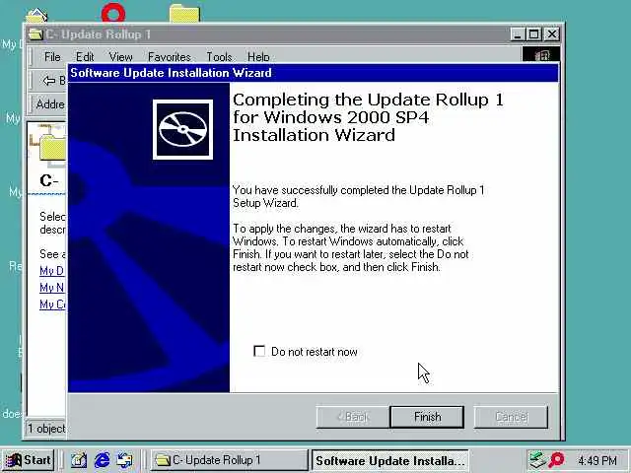
Task: Click the Start button
Action: pyautogui.click(x=28, y=460)
